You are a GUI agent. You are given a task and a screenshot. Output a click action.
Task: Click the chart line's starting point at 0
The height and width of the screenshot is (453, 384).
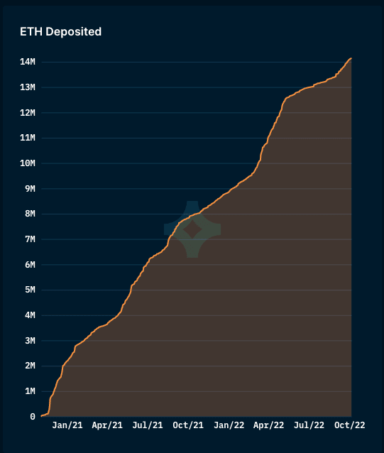click(x=42, y=416)
